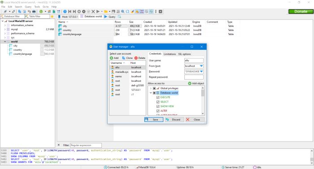Viewport: 314px width, 169px height.
Task: Click the Discard button
Action: pos(174,120)
